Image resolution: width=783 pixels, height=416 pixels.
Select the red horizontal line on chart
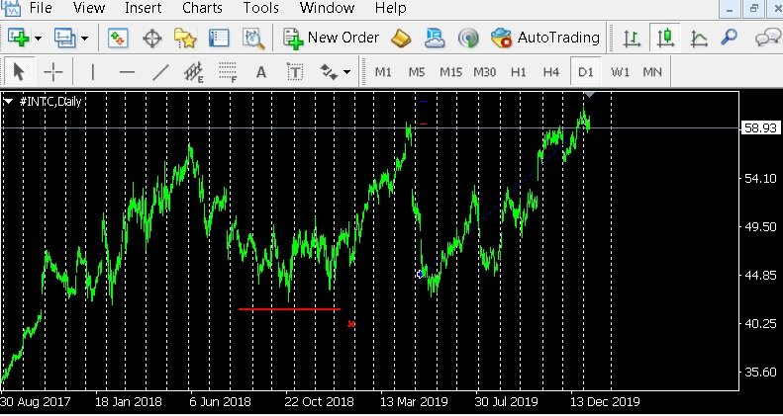289,309
